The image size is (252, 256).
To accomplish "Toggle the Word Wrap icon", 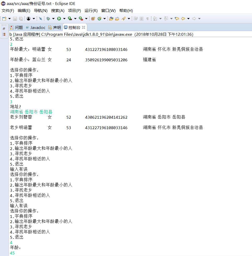I will pyautogui.click(x=136, y=19).
